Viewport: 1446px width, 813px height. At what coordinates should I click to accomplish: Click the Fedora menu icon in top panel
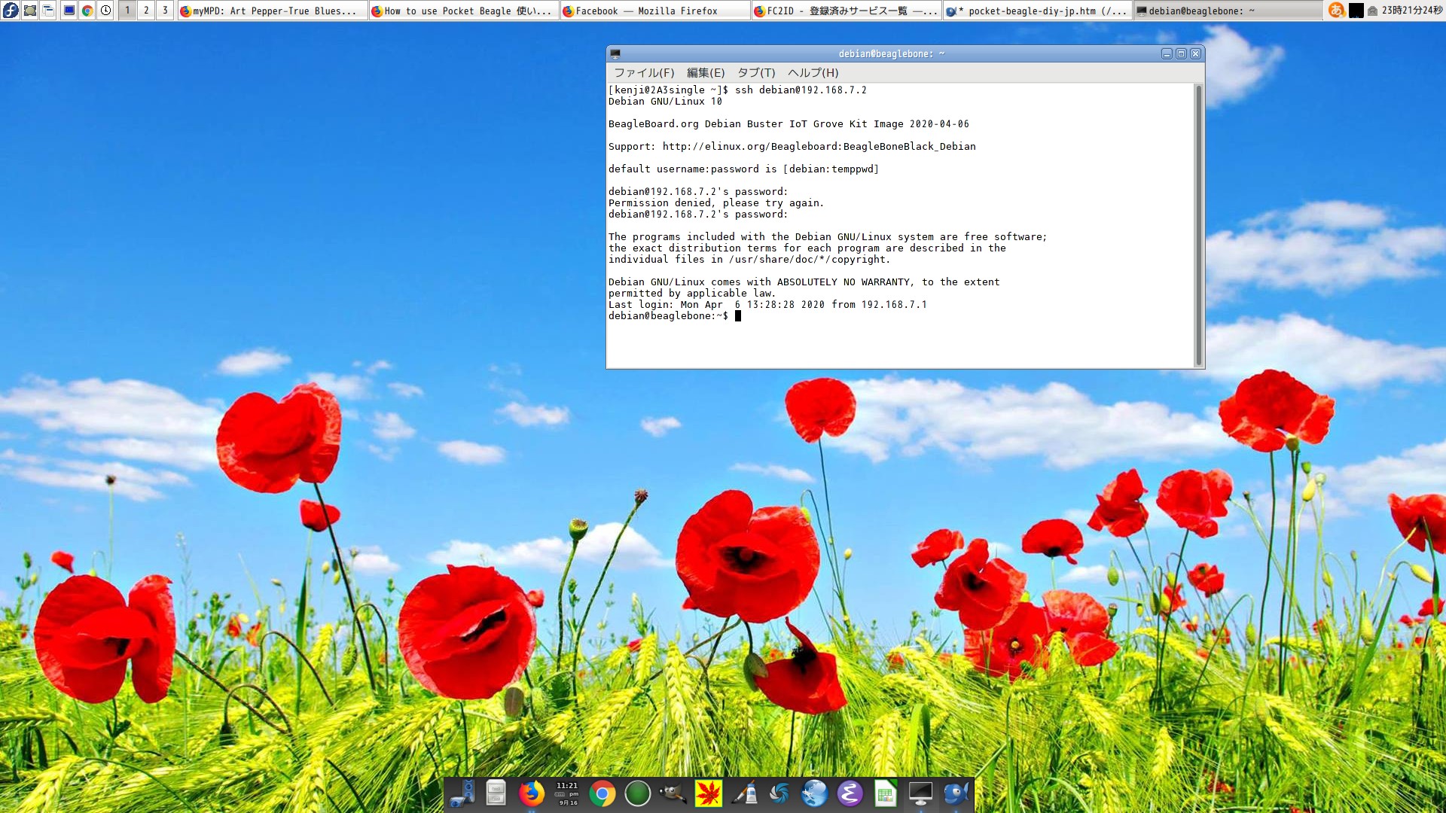pos(11,11)
